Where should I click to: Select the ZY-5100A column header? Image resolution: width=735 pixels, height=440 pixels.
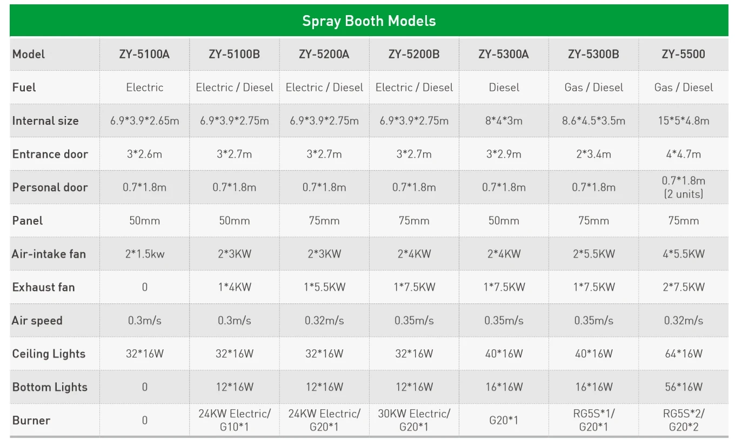(x=144, y=54)
